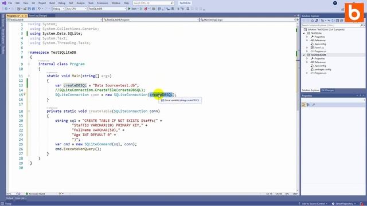Open the Tools menu
This screenshot has height=206, width=367.
click(91, 3)
